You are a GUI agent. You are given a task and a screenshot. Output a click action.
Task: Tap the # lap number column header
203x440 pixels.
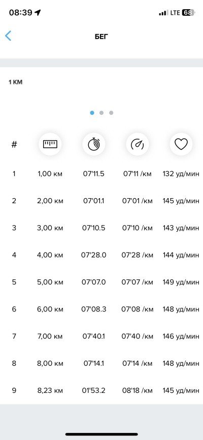coord(14,144)
